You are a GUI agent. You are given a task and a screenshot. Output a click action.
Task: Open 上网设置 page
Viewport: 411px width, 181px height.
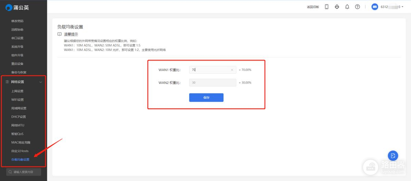click(x=17, y=91)
